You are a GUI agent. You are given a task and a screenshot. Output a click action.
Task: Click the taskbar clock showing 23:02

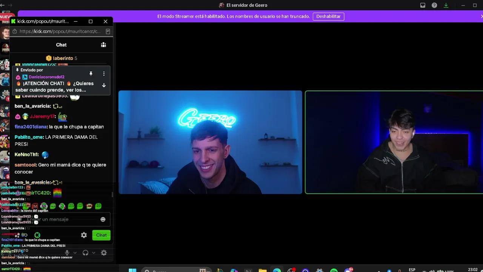(x=473, y=270)
